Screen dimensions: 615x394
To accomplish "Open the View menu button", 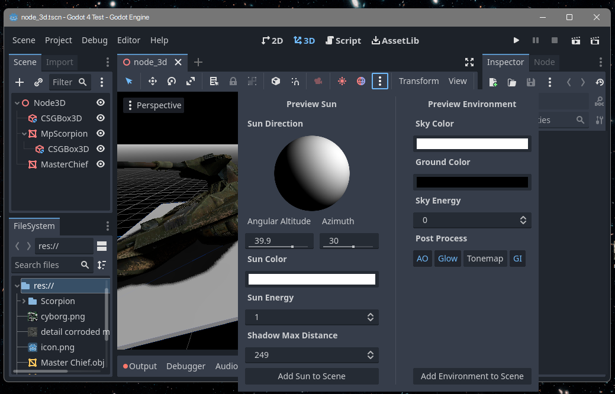I will [x=458, y=81].
